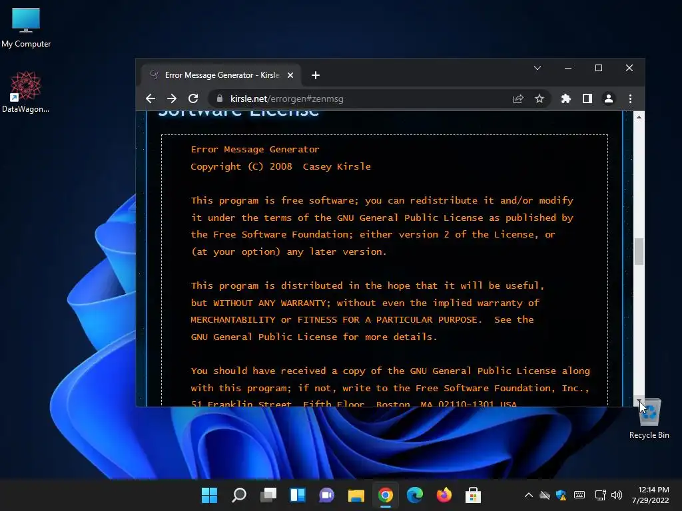
Task: Open the Chrome extensions puzzle icon
Action: tap(566, 98)
